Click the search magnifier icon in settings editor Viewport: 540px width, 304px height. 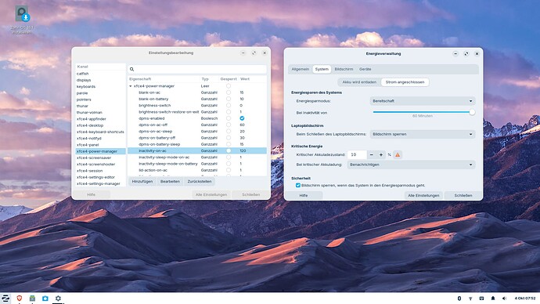[x=132, y=69]
